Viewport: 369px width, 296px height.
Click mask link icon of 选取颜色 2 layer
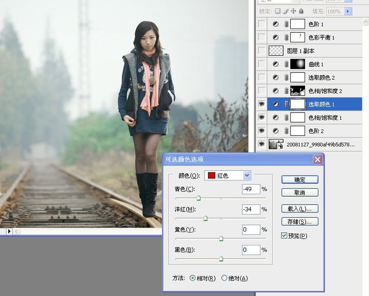click(286, 78)
